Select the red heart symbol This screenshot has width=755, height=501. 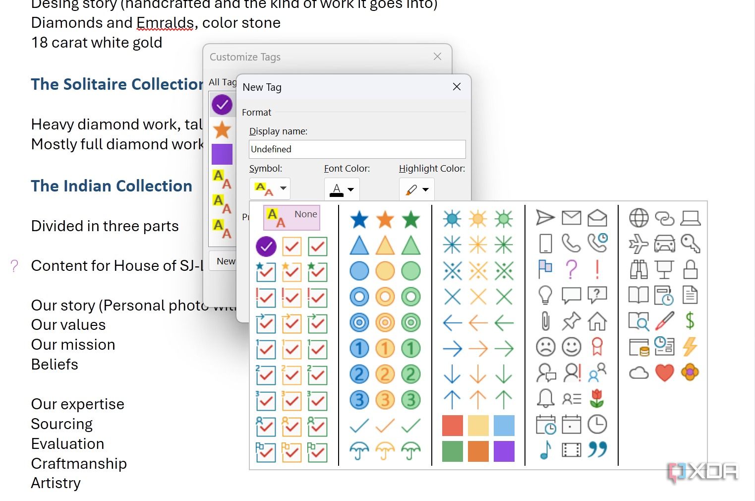tap(665, 372)
